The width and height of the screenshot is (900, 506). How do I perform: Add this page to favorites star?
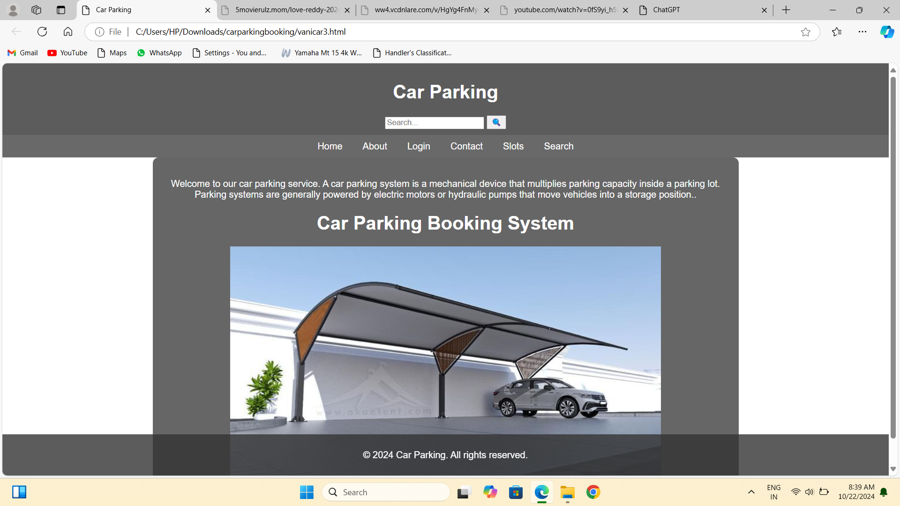(x=805, y=32)
